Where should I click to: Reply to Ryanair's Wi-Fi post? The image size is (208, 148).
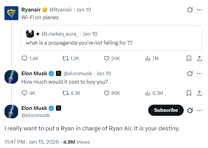click(25, 58)
